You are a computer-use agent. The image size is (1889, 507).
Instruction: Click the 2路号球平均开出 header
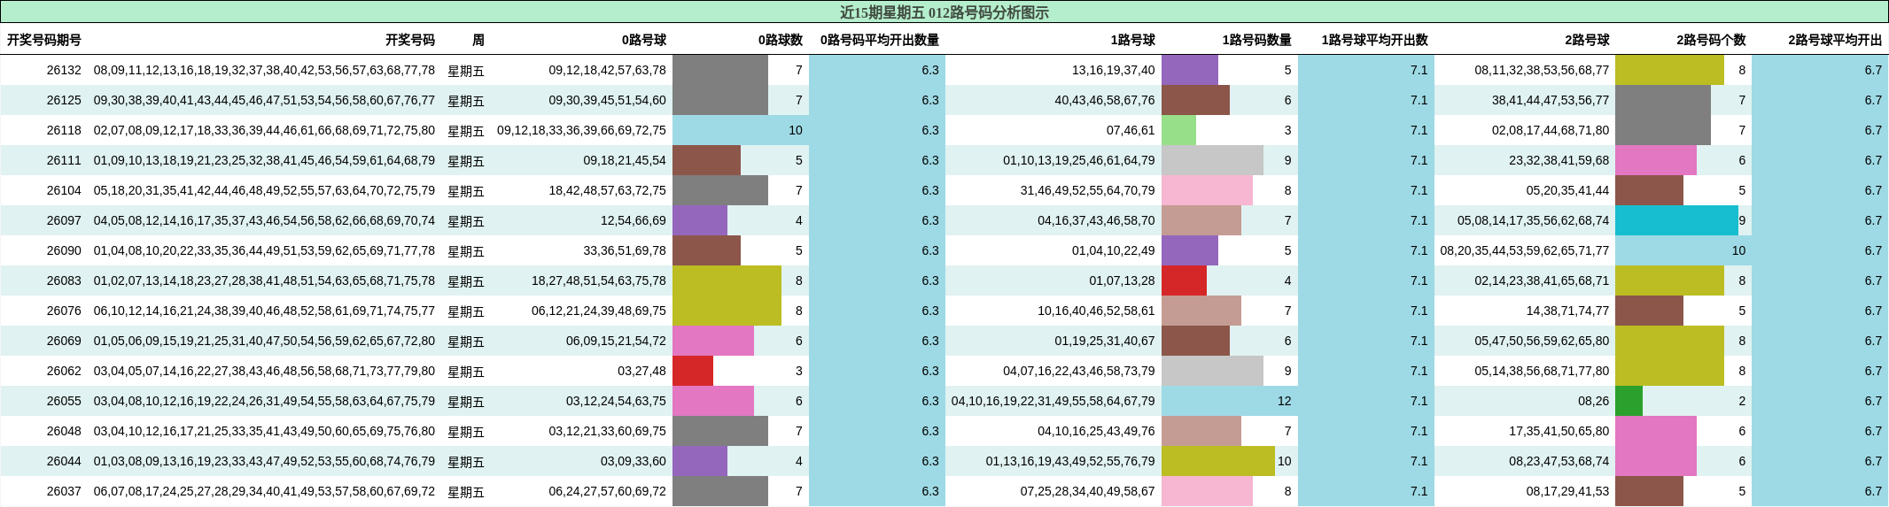click(x=1835, y=40)
